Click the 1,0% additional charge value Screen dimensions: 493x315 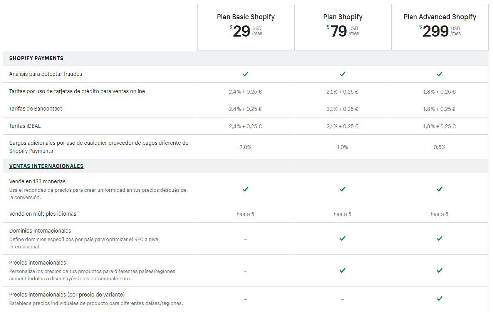point(342,147)
